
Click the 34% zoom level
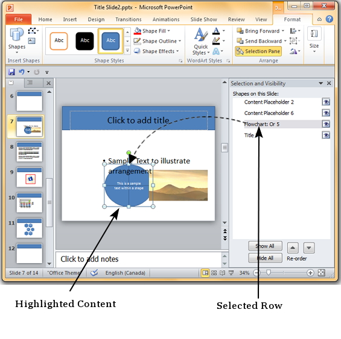[x=244, y=273]
